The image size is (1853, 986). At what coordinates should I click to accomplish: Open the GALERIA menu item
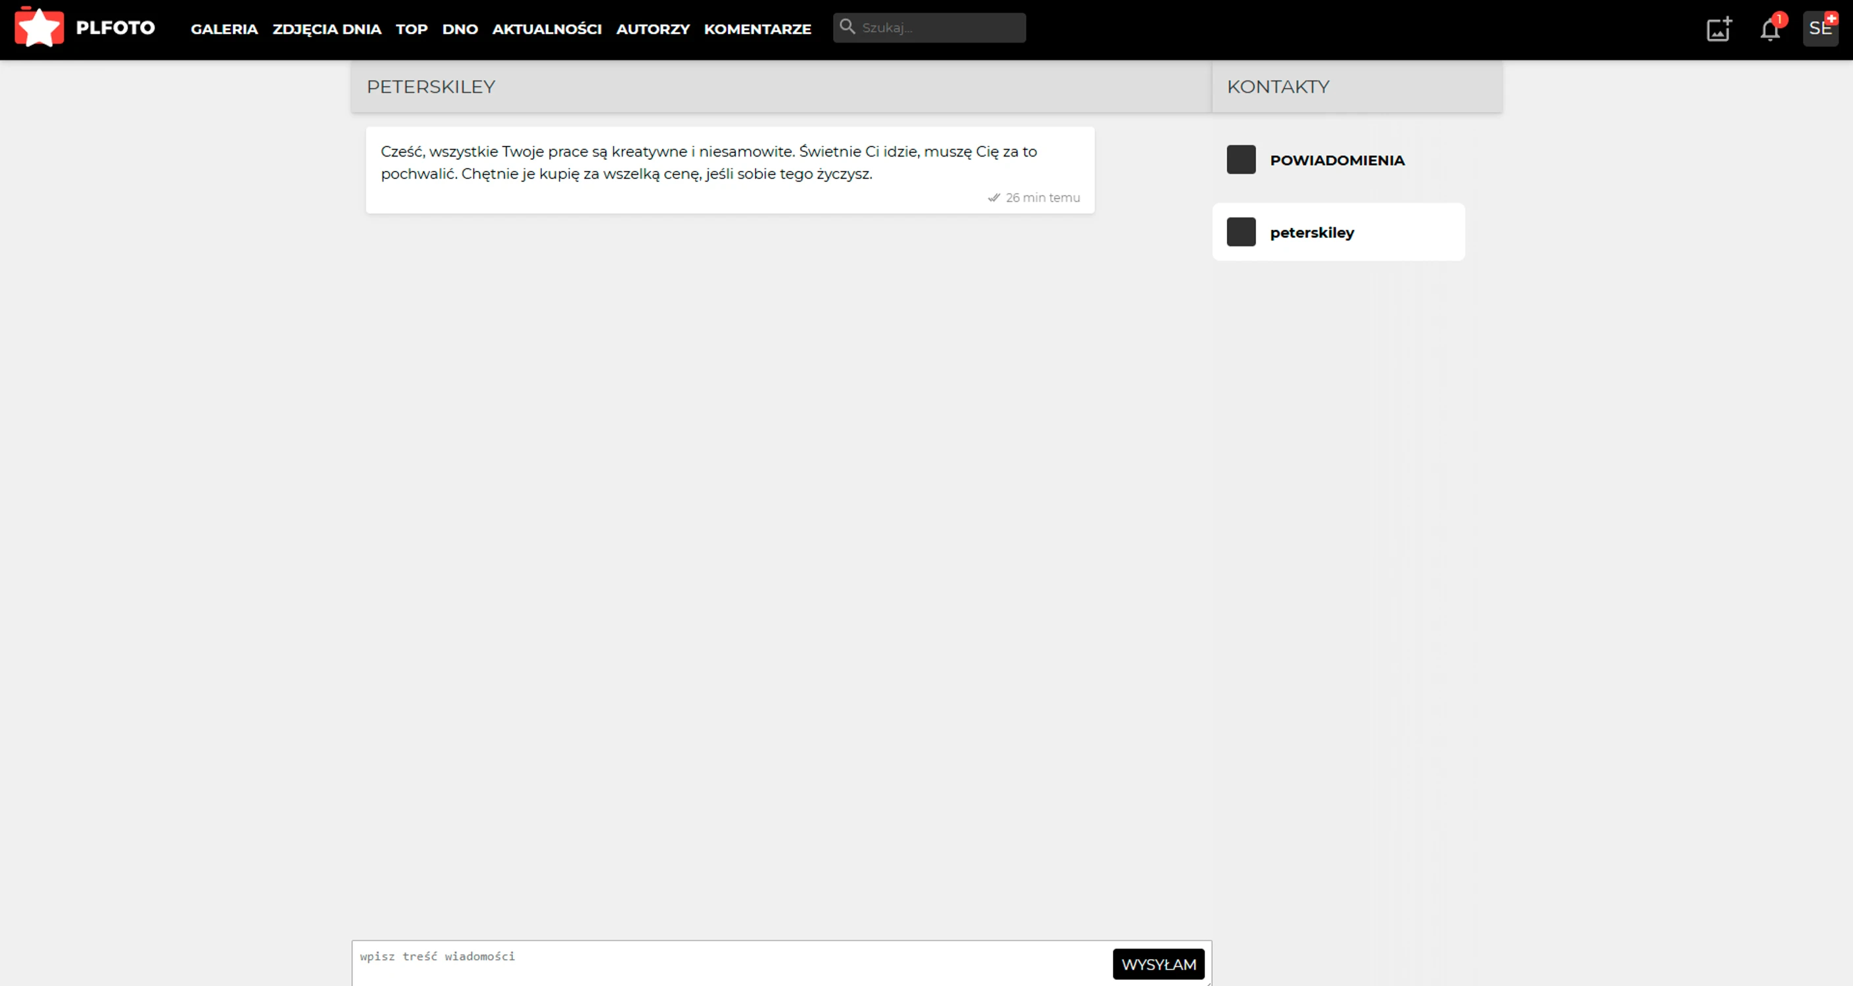pos(224,30)
